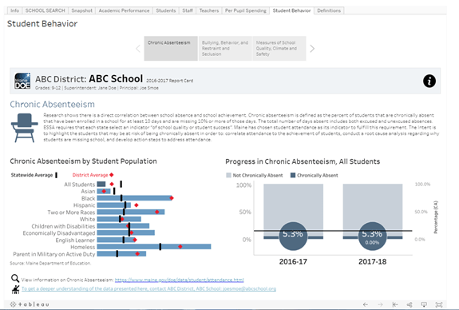Select the English Learner bar
Viewport: 459px width, 310px height.
pos(116,240)
